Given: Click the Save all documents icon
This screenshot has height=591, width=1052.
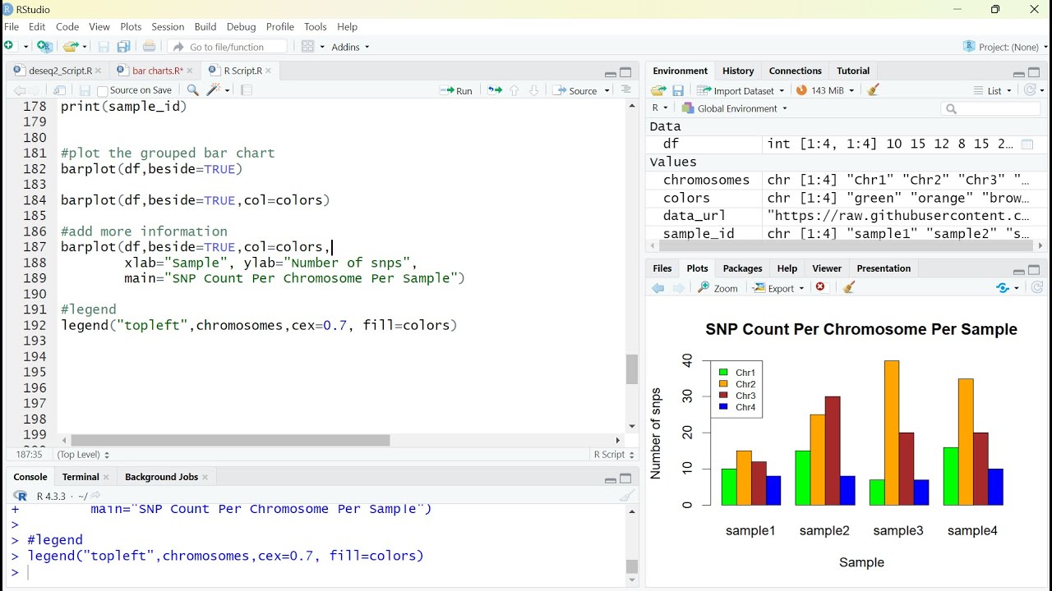Looking at the screenshot, I should (123, 47).
